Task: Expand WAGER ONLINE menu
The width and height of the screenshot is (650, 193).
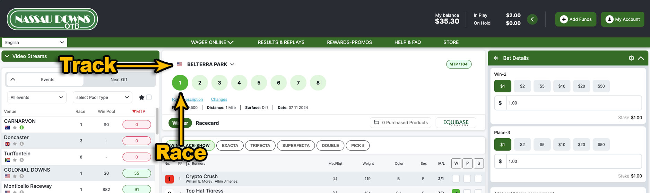Action: click(212, 42)
